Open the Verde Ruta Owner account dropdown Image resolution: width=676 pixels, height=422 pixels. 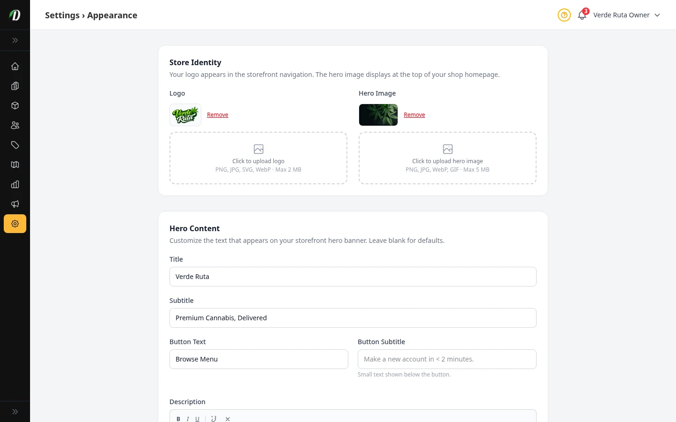click(x=626, y=15)
